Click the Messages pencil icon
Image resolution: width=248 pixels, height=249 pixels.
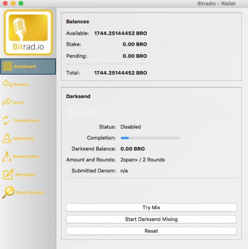click(8, 174)
